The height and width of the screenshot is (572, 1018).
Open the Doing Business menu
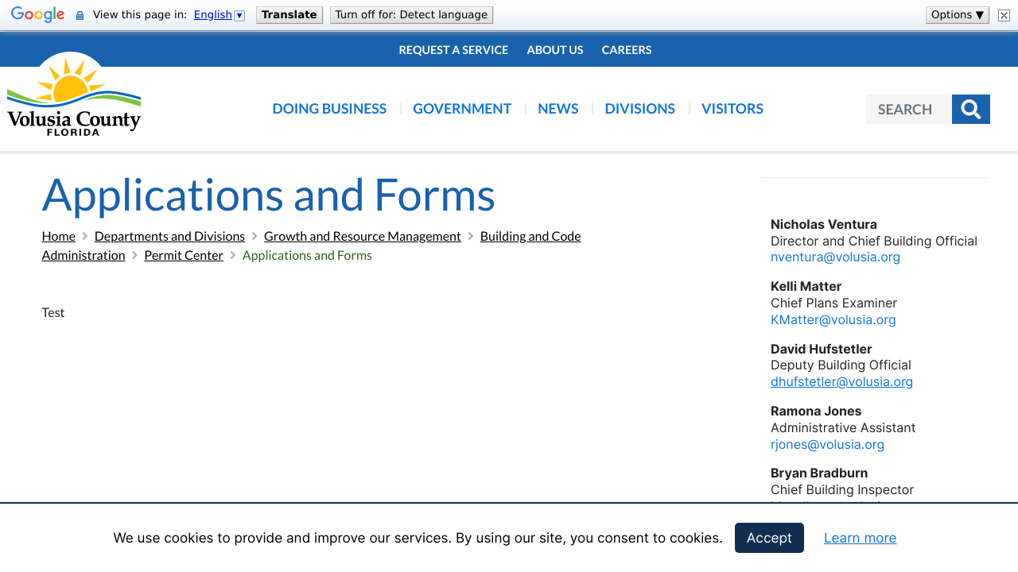click(329, 109)
